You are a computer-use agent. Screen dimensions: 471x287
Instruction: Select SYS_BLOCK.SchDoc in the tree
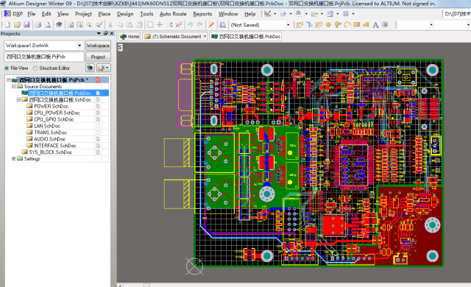tap(51, 152)
